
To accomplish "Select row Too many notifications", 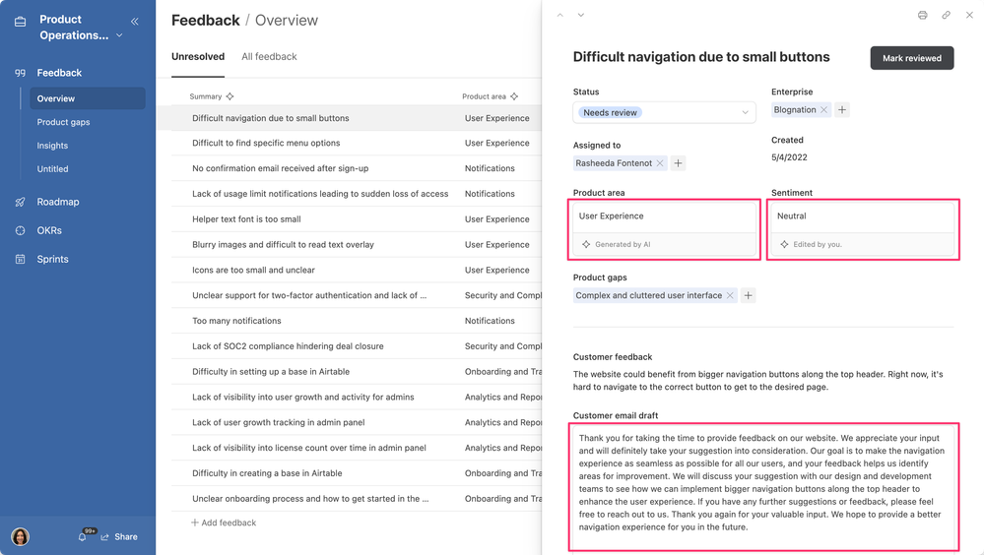I will click(357, 321).
